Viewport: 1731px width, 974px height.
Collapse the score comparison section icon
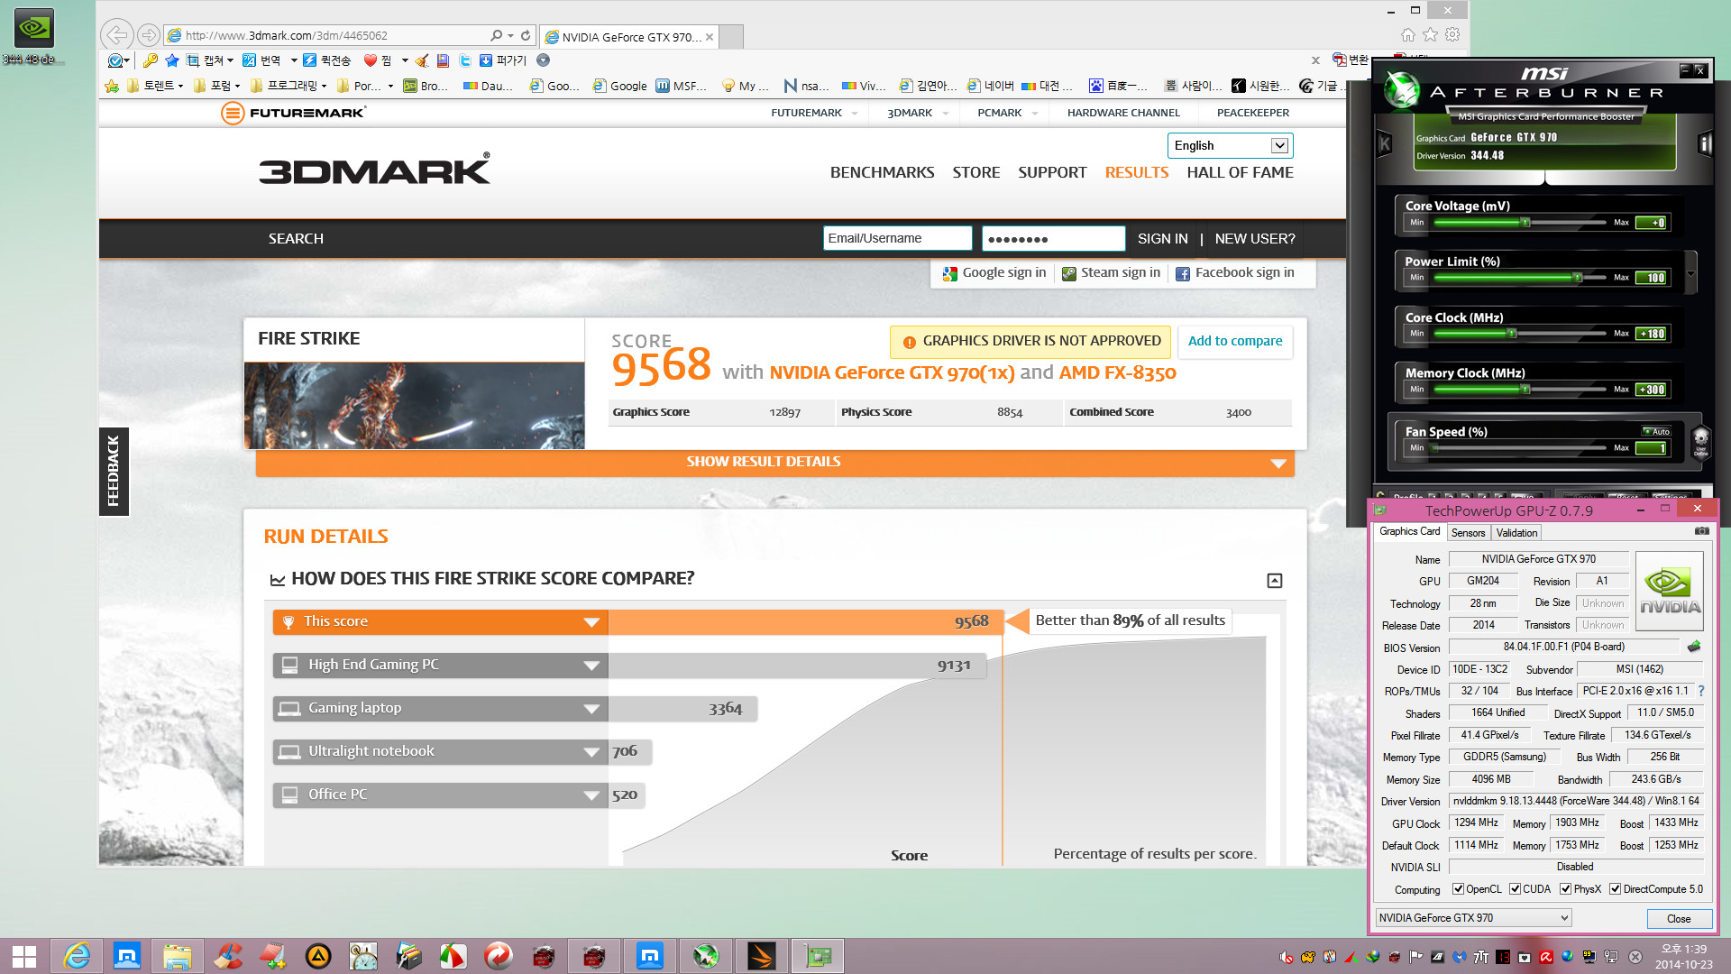(1274, 580)
